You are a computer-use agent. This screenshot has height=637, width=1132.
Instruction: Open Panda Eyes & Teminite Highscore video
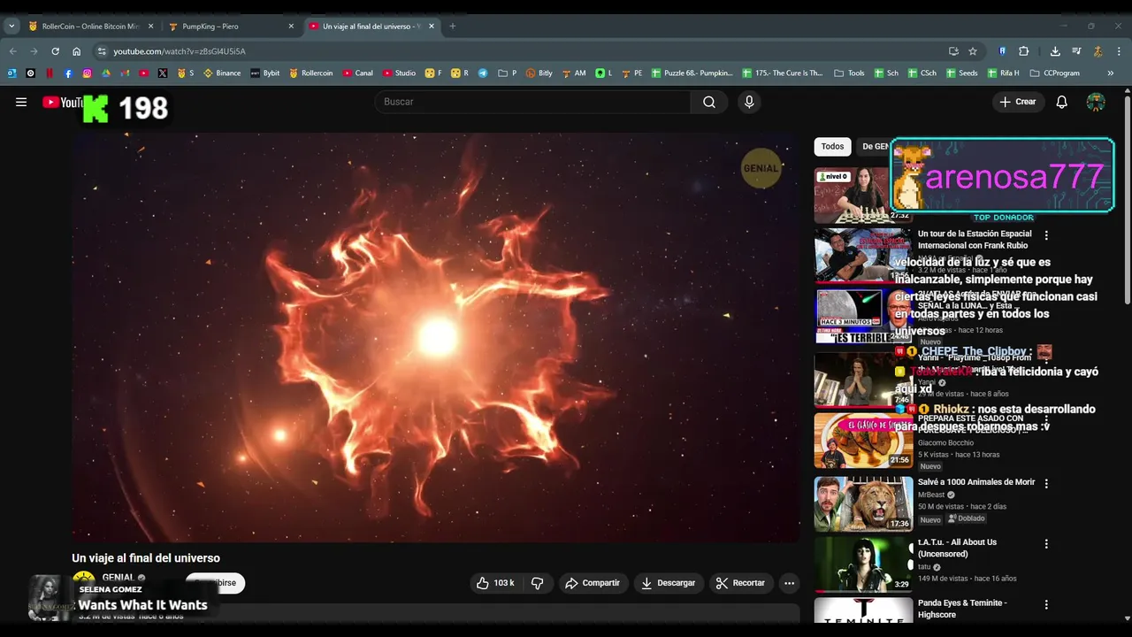(x=962, y=609)
